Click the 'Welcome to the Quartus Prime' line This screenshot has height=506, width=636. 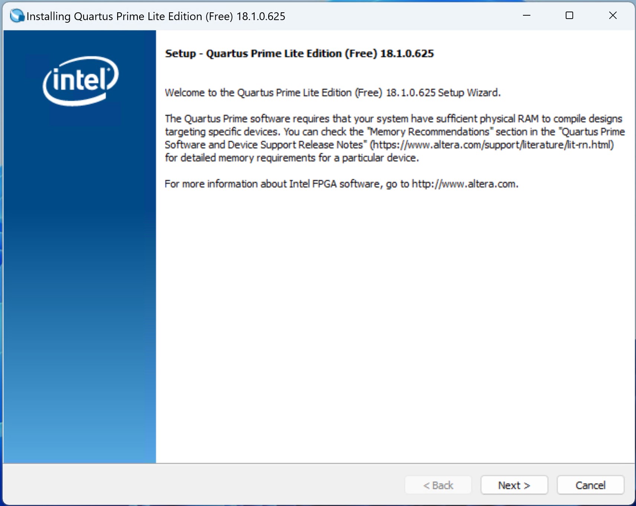333,93
